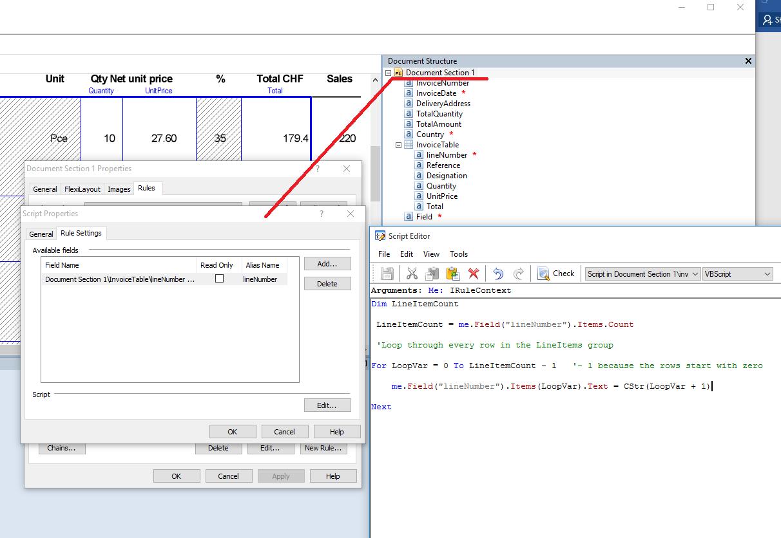
Task: Click the Paste clipboard icon in Script Editor
Action: 452,274
